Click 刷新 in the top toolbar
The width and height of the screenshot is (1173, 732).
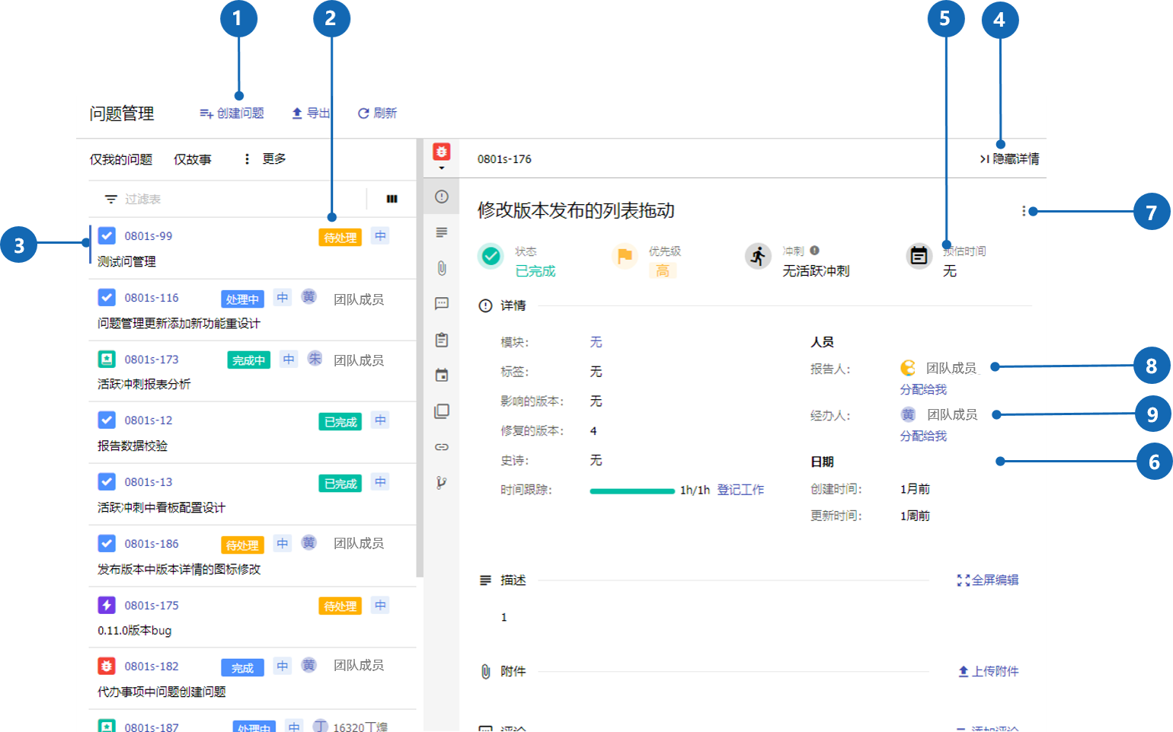tap(377, 113)
